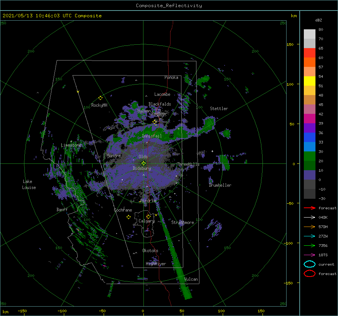This screenshot has width=338, height=316.
Task: Click the Okotoks town label
Action: click(x=150, y=251)
